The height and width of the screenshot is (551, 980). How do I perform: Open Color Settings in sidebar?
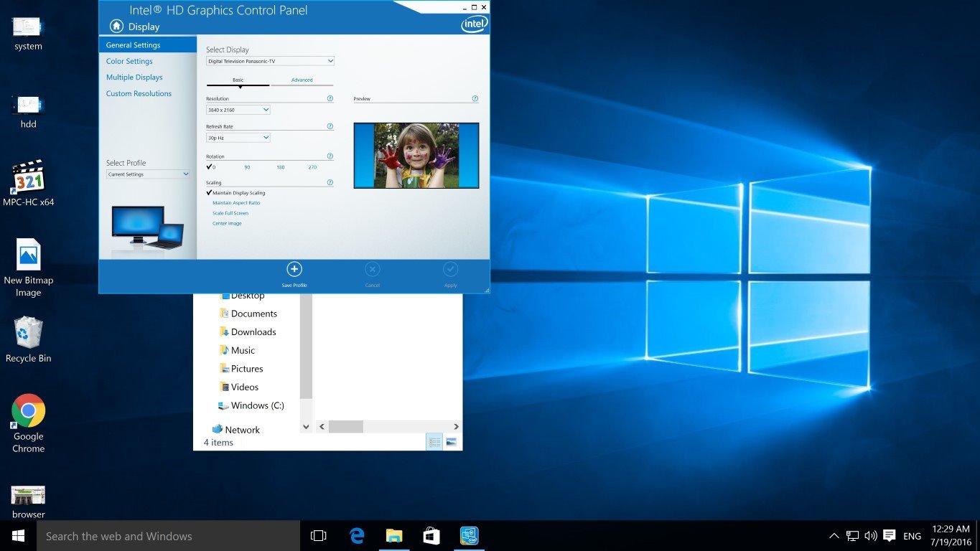coord(129,61)
